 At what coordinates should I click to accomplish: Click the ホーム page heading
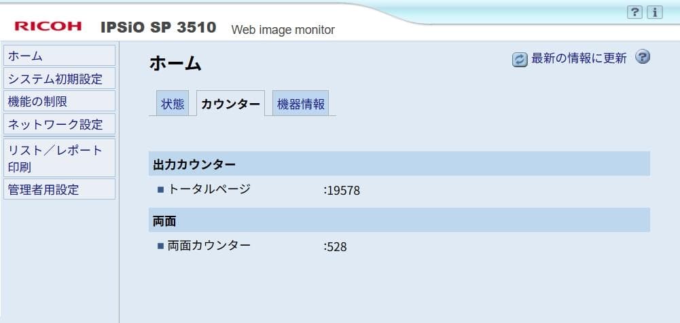(175, 64)
